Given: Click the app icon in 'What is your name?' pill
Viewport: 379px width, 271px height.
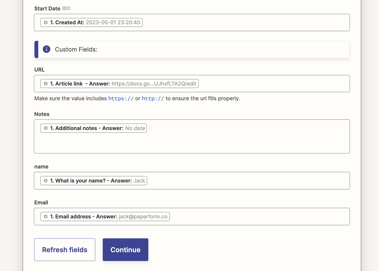Looking at the screenshot, I should pos(46,181).
